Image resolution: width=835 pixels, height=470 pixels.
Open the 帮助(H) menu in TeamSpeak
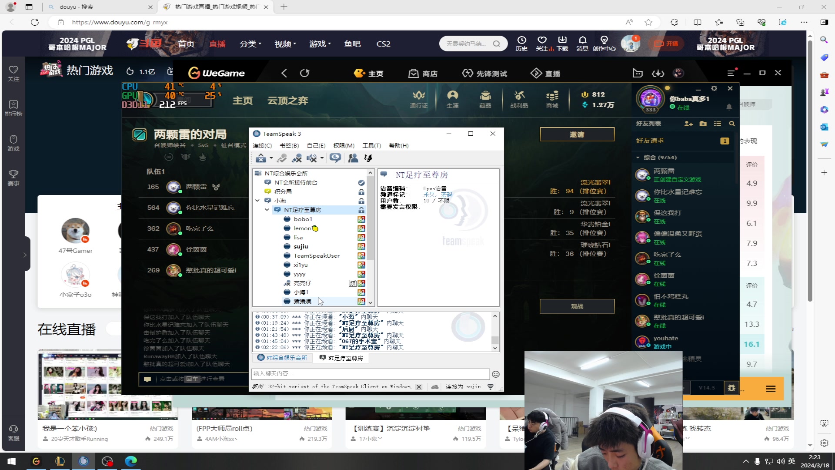(399, 146)
